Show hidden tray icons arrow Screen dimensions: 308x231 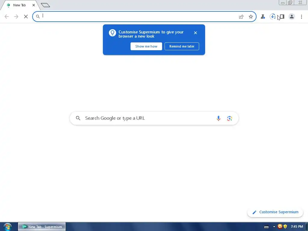(x=274, y=227)
